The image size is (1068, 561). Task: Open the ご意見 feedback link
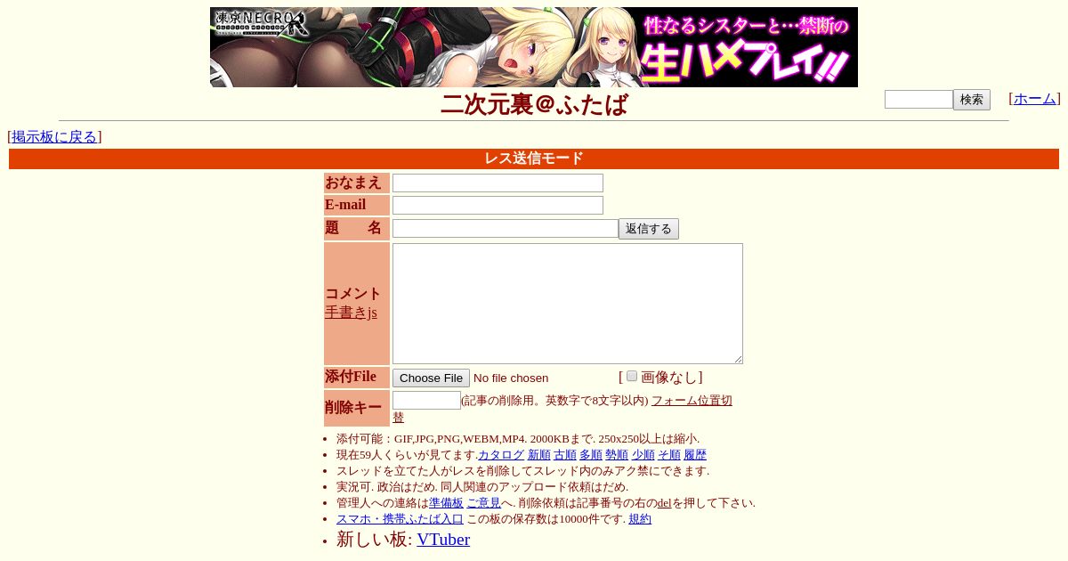point(483,503)
